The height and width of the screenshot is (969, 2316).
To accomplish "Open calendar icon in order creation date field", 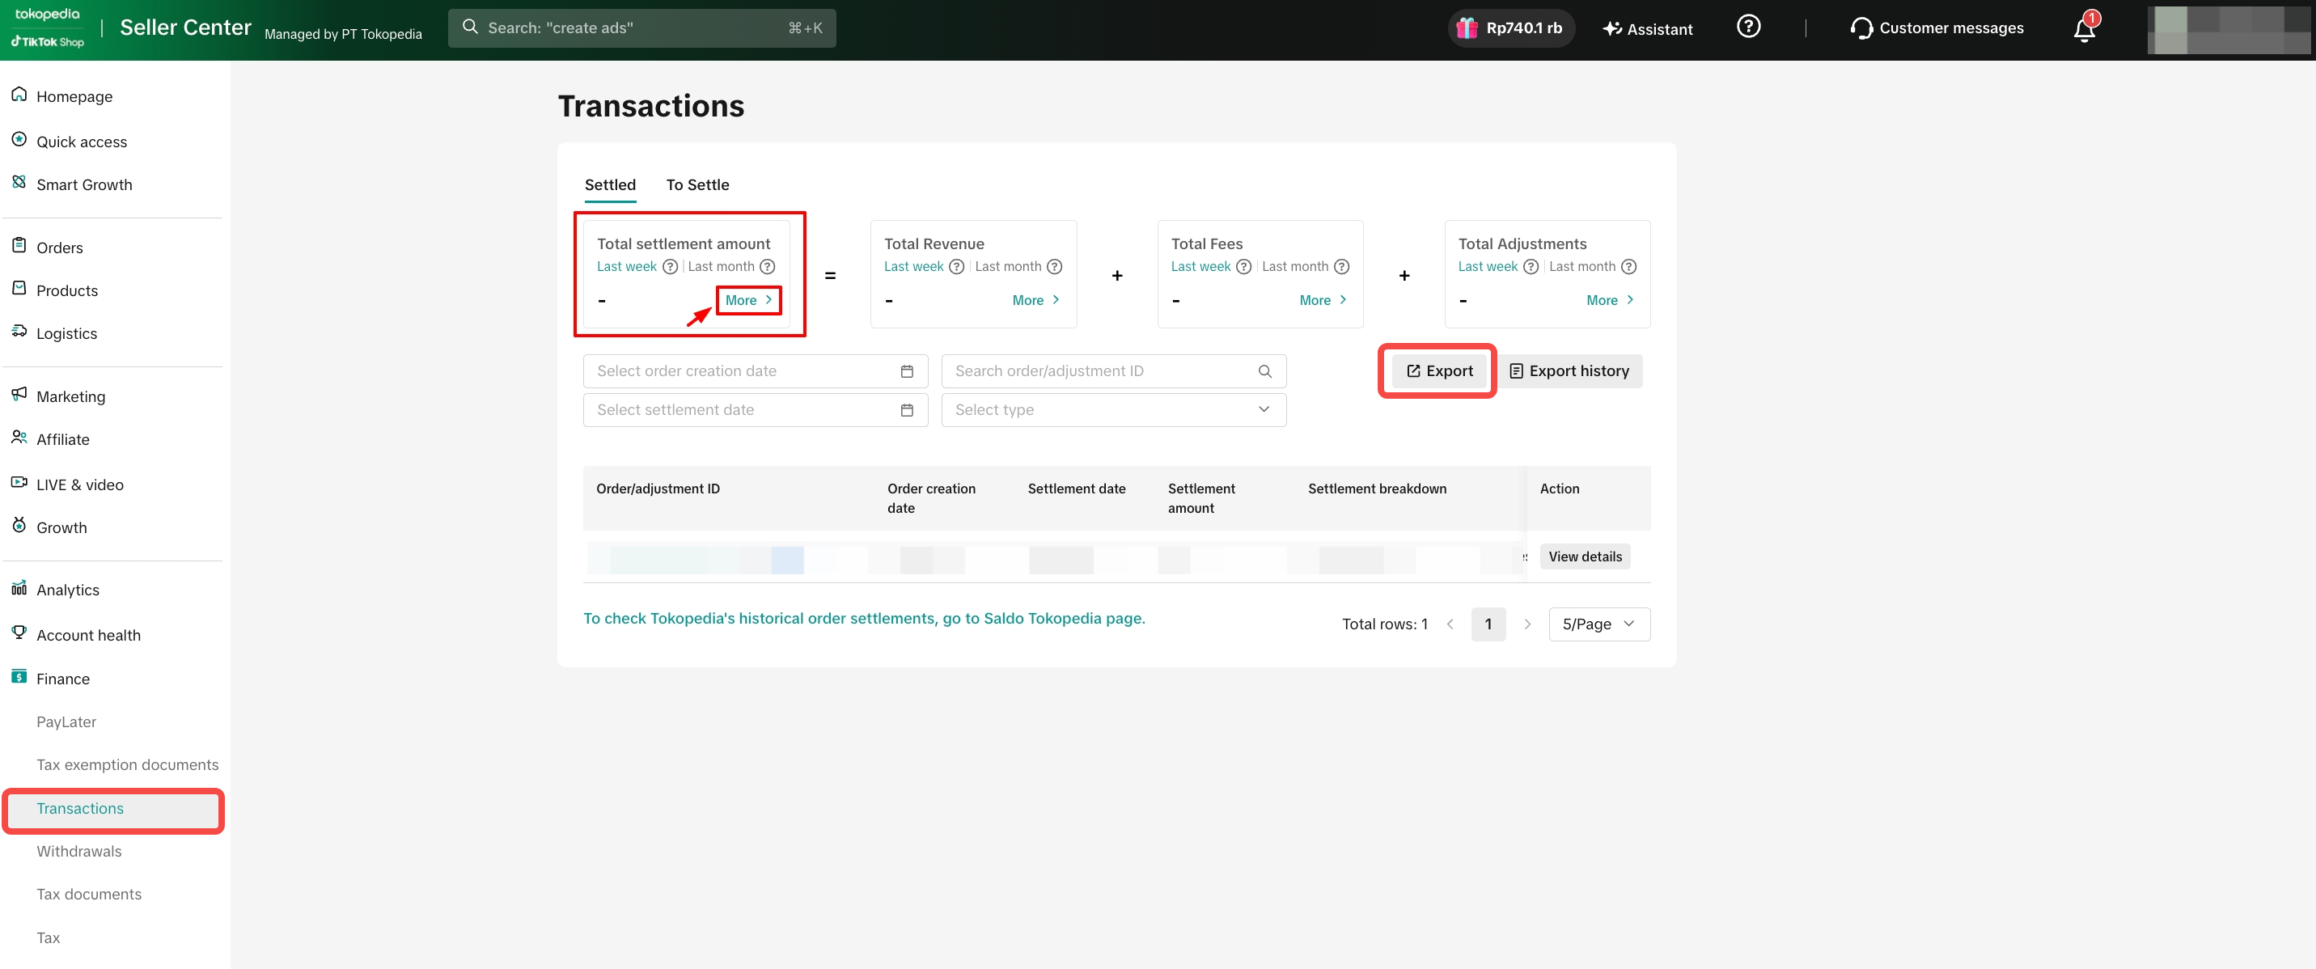I will (x=906, y=371).
